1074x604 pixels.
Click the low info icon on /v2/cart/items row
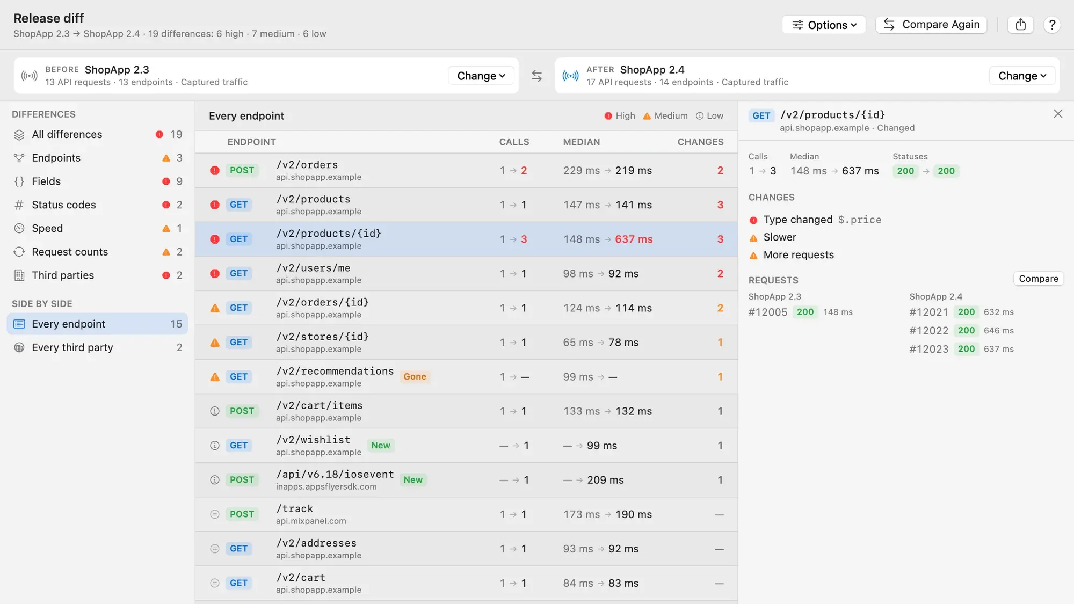[x=215, y=411]
